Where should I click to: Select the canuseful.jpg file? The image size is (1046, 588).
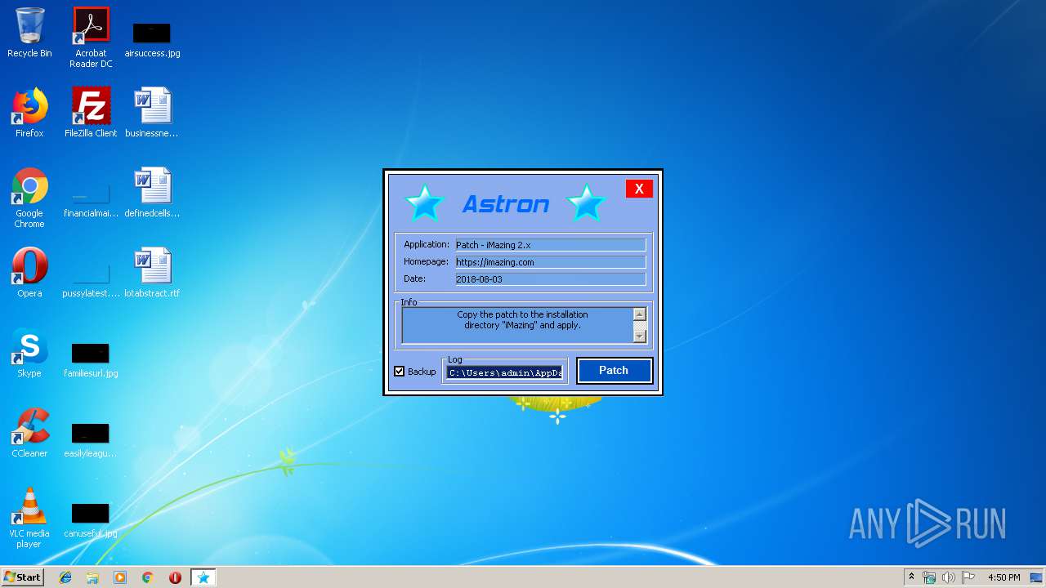(x=91, y=519)
